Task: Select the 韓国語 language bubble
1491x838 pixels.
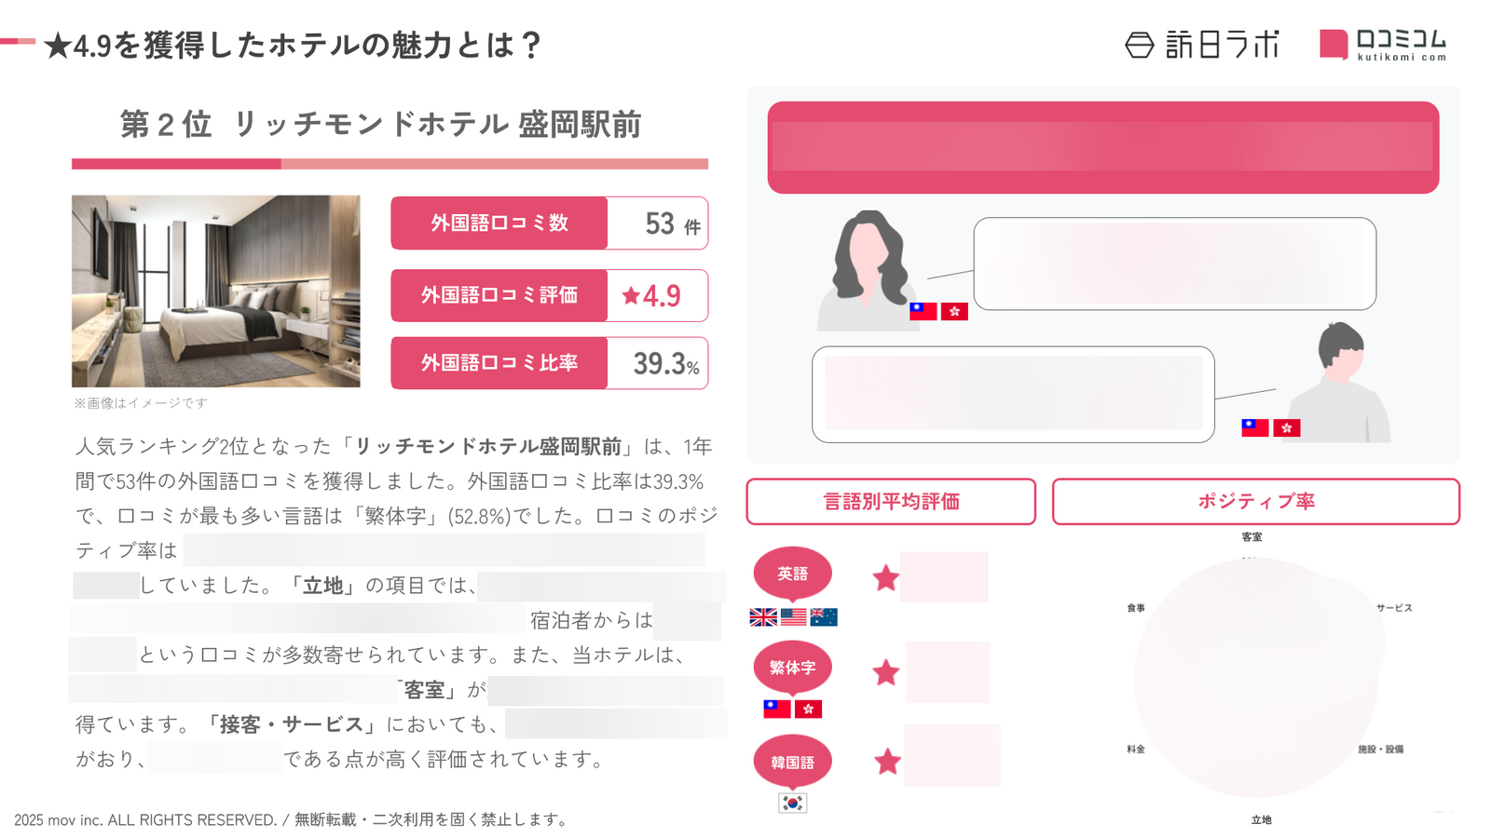Action: [x=792, y=762]
